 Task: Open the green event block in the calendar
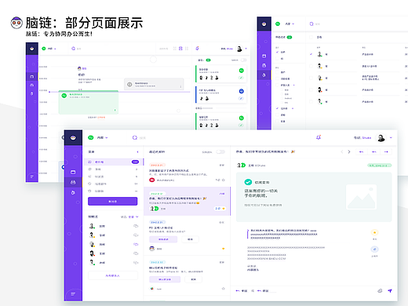(x=89, y=102)
